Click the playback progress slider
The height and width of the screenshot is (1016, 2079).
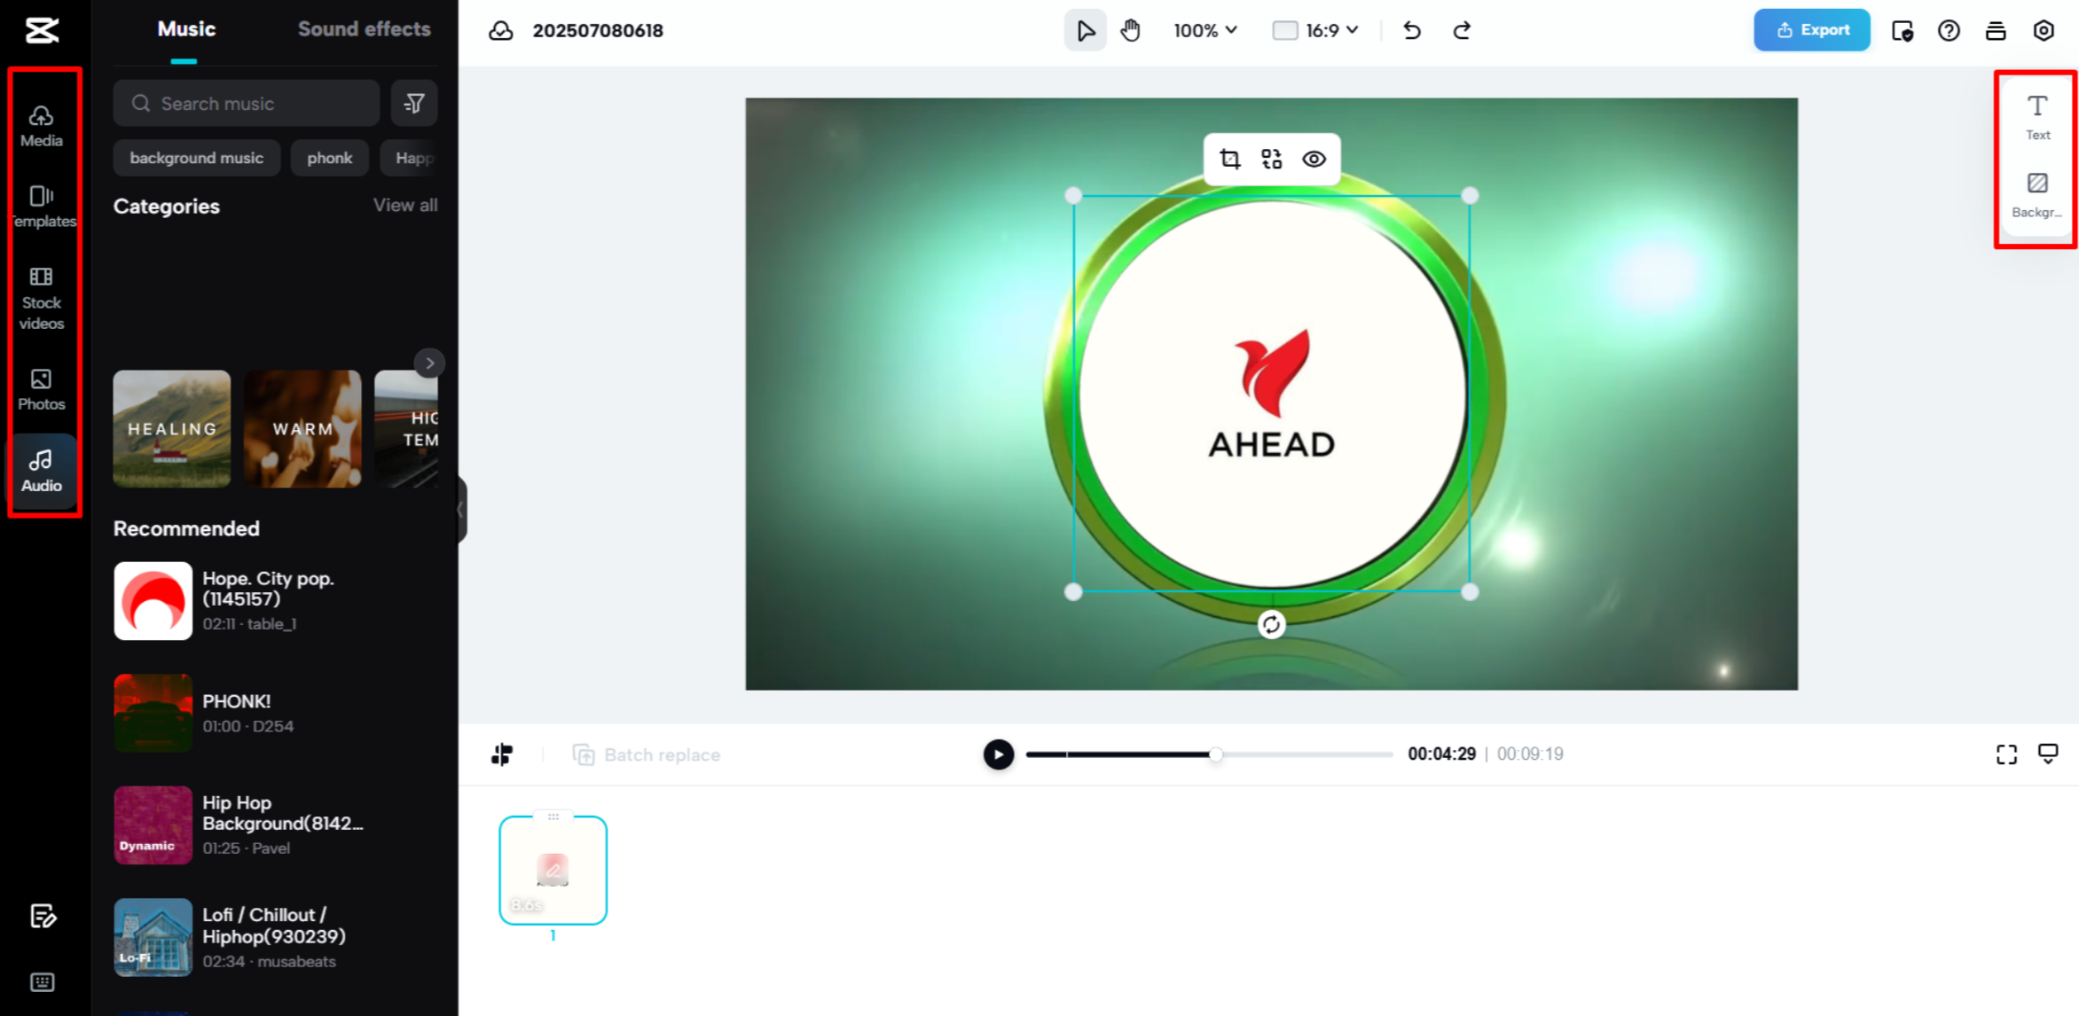tap(1215, 754)
